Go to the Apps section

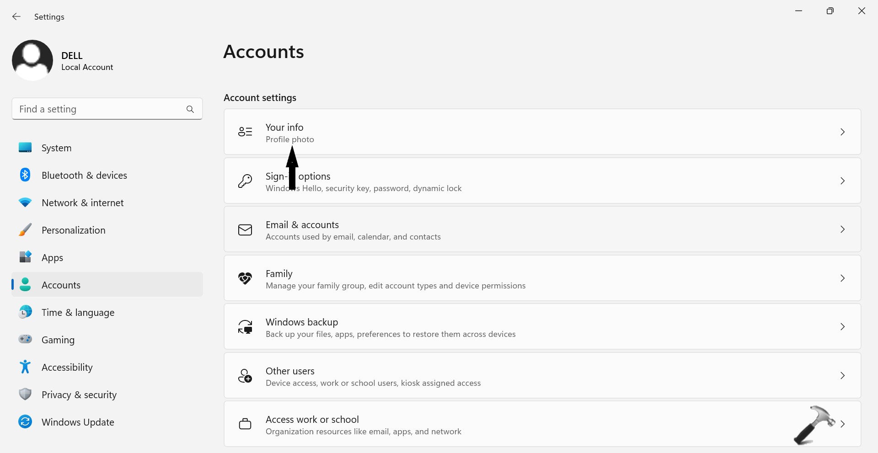tap(52, 258)
